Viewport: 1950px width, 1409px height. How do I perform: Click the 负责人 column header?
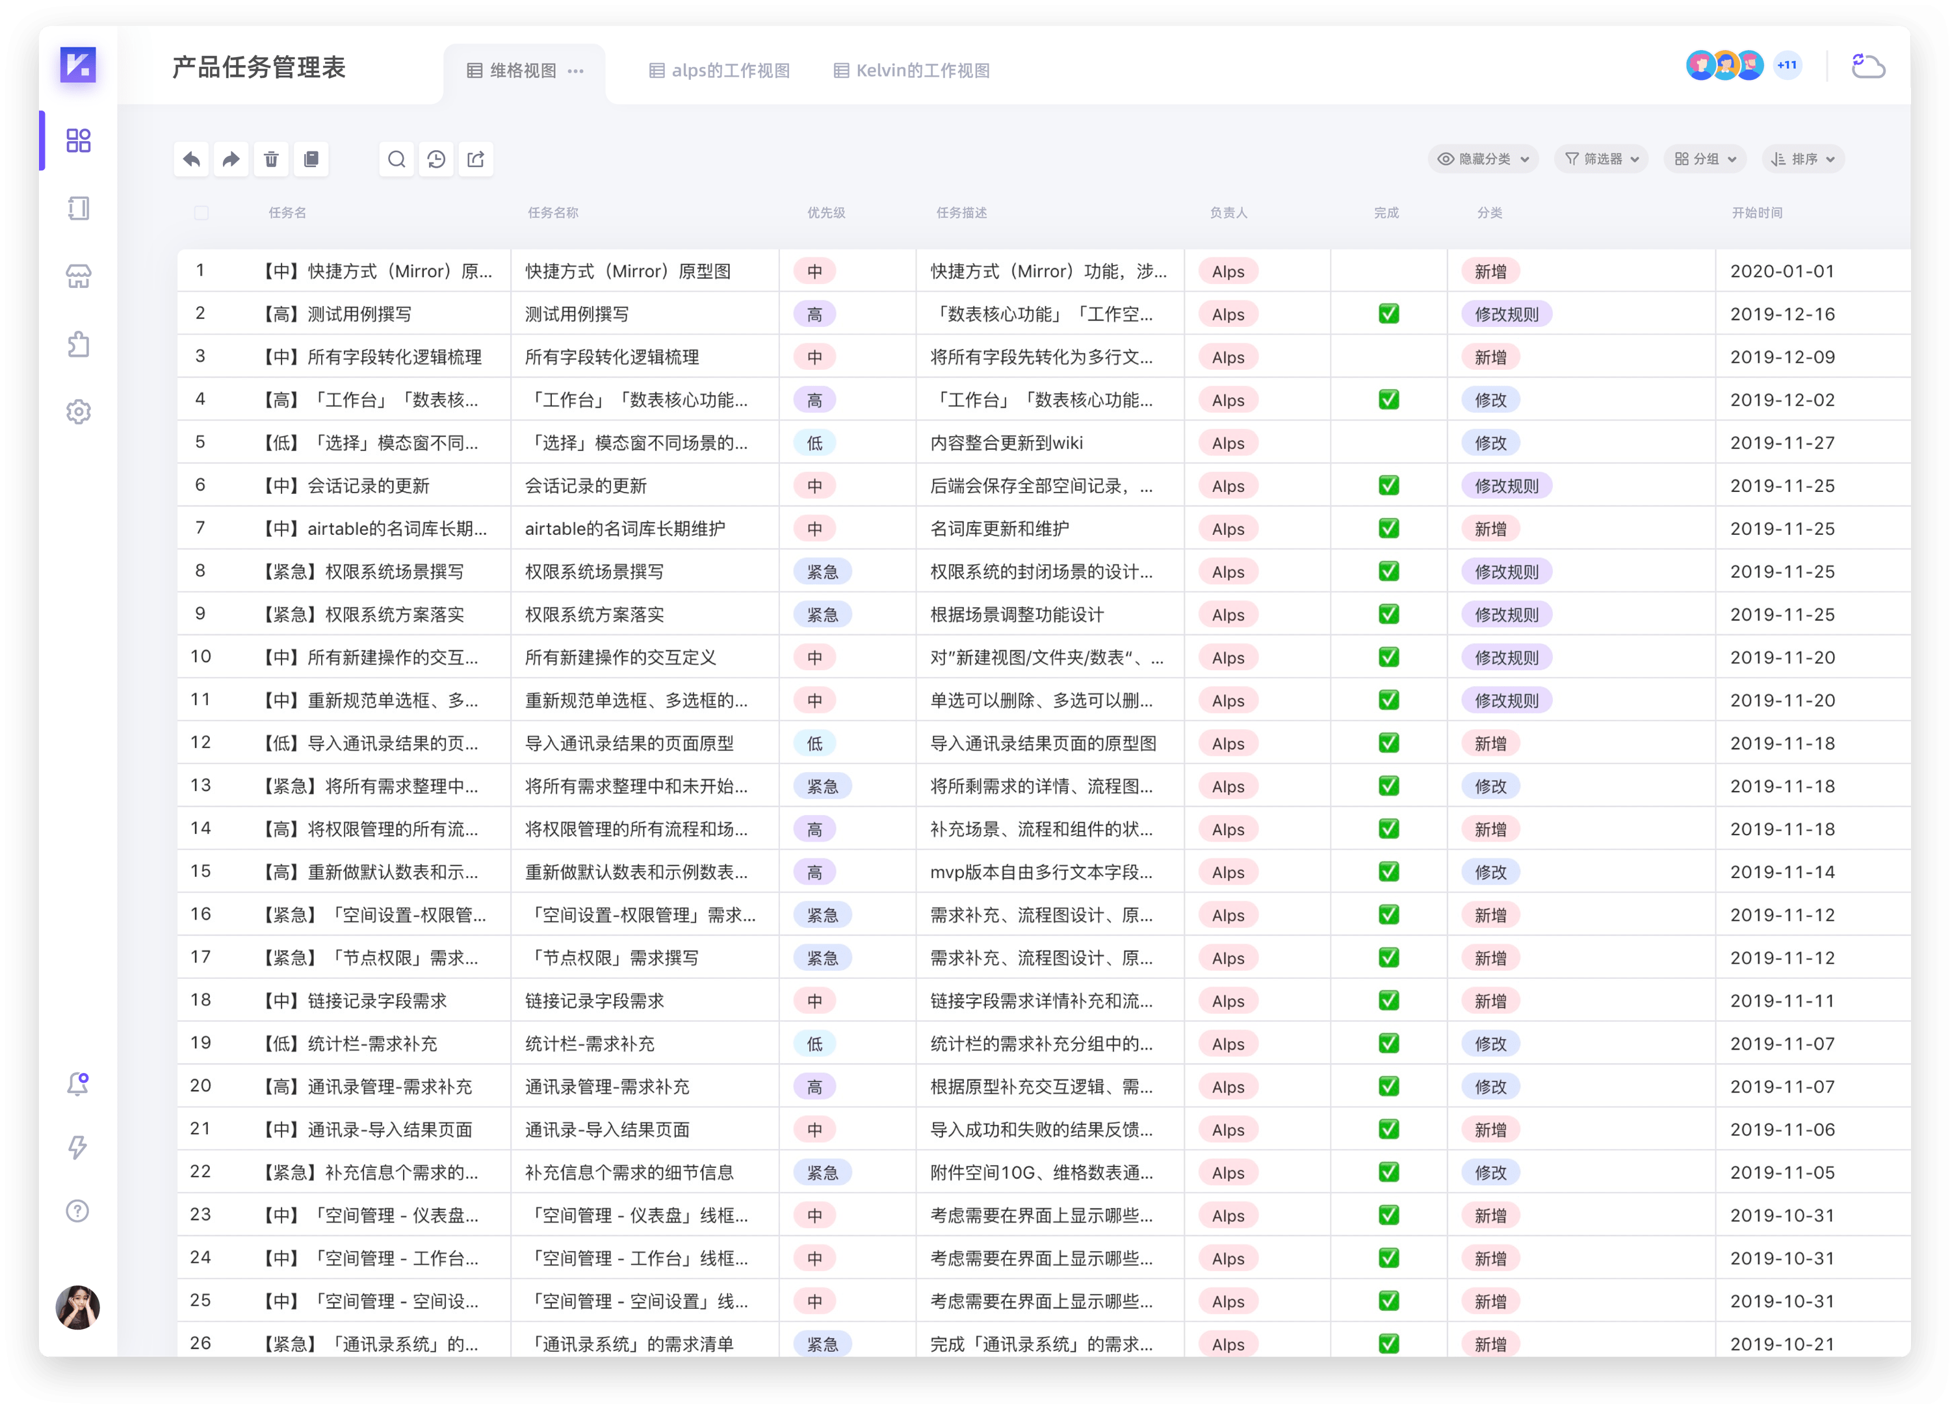pyautogui.click(x=1228, y=213)
